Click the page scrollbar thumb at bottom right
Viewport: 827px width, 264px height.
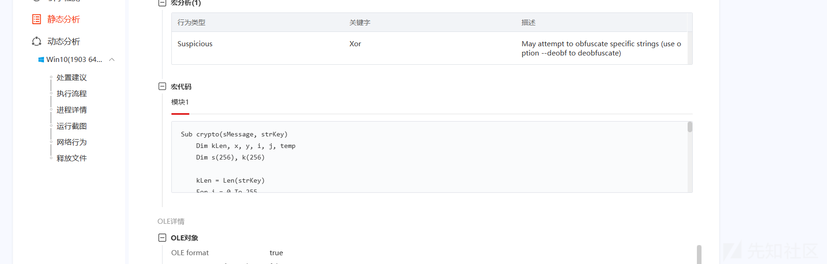(699, 255)
